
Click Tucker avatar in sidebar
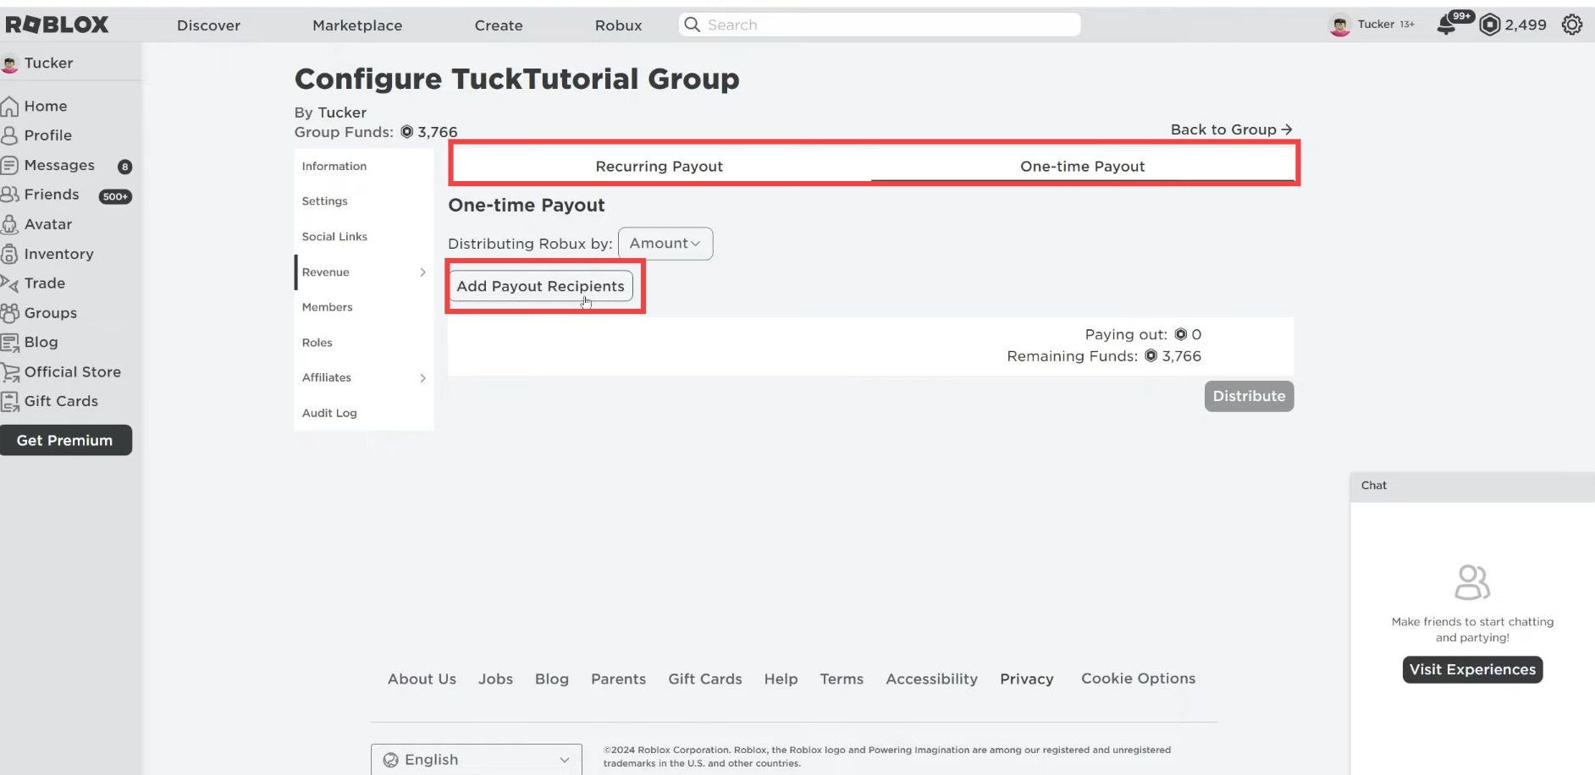click(9, 63)
